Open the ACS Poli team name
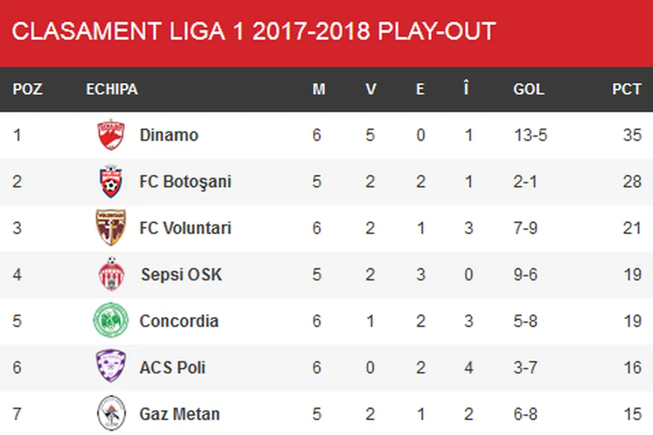 pyautogui.click(x=172, y=367)
